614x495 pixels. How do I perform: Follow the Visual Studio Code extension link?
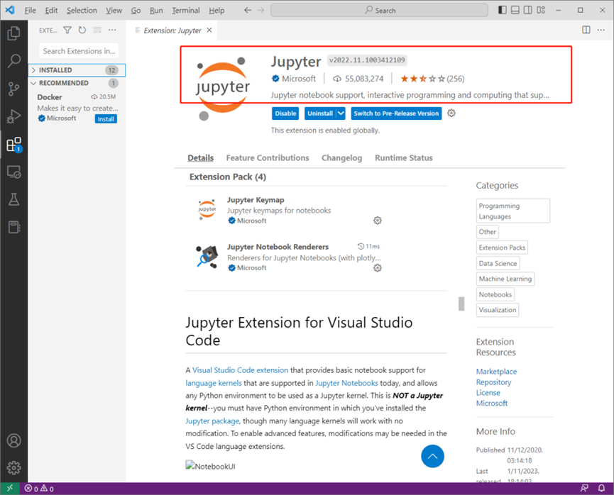coord(240,369)
